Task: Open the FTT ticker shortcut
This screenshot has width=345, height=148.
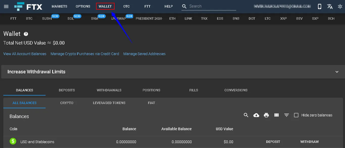Action: point(13,18)
